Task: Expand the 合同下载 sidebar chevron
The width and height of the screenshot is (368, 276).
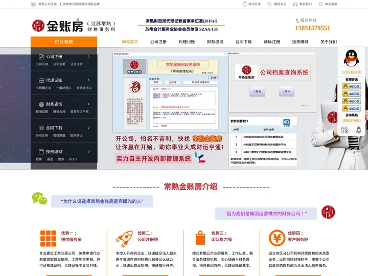Action: 89,128
